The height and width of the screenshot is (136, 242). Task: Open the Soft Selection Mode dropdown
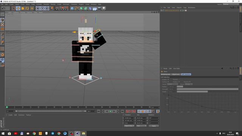pos(189,84)
